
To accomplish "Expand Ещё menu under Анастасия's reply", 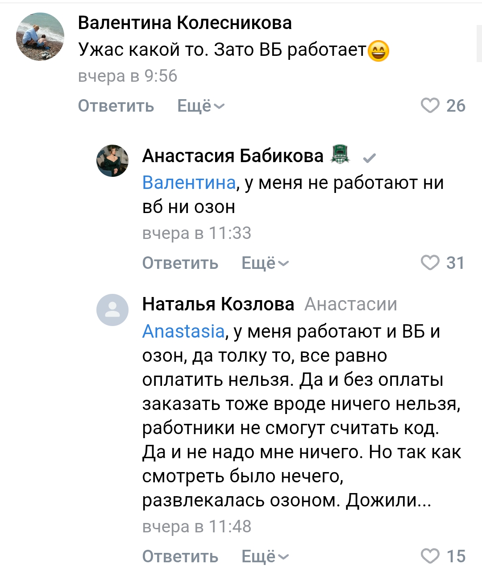I will pyautogui.click(x=265, y=263).
